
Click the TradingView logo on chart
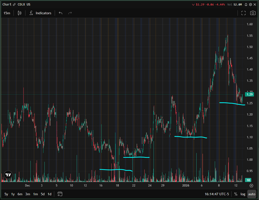pyautogui.click(x=8, y=175)
